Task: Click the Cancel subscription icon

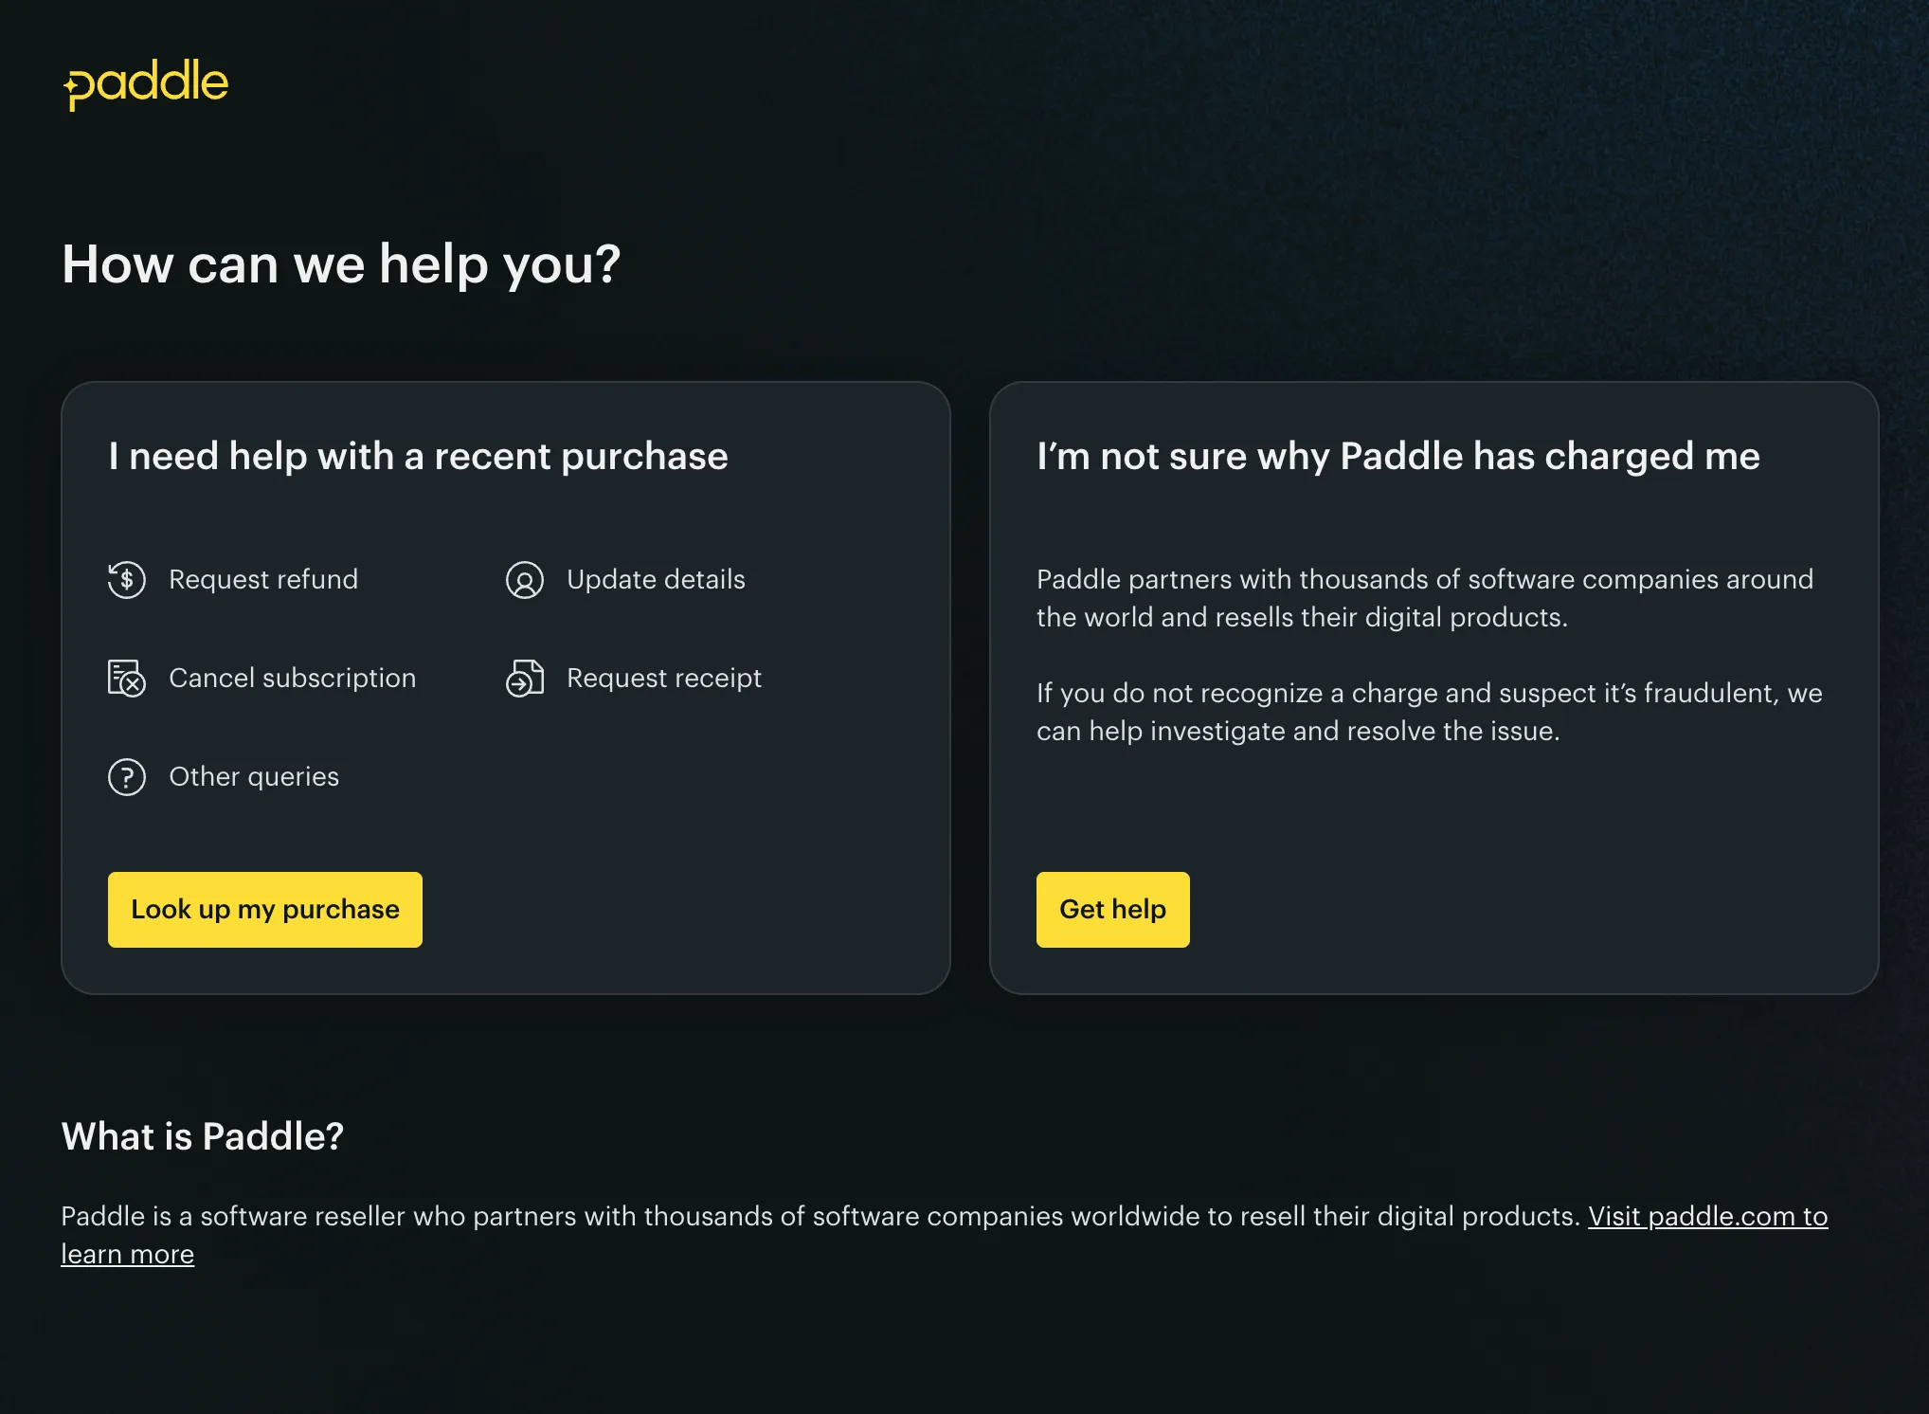Action: 127,679
